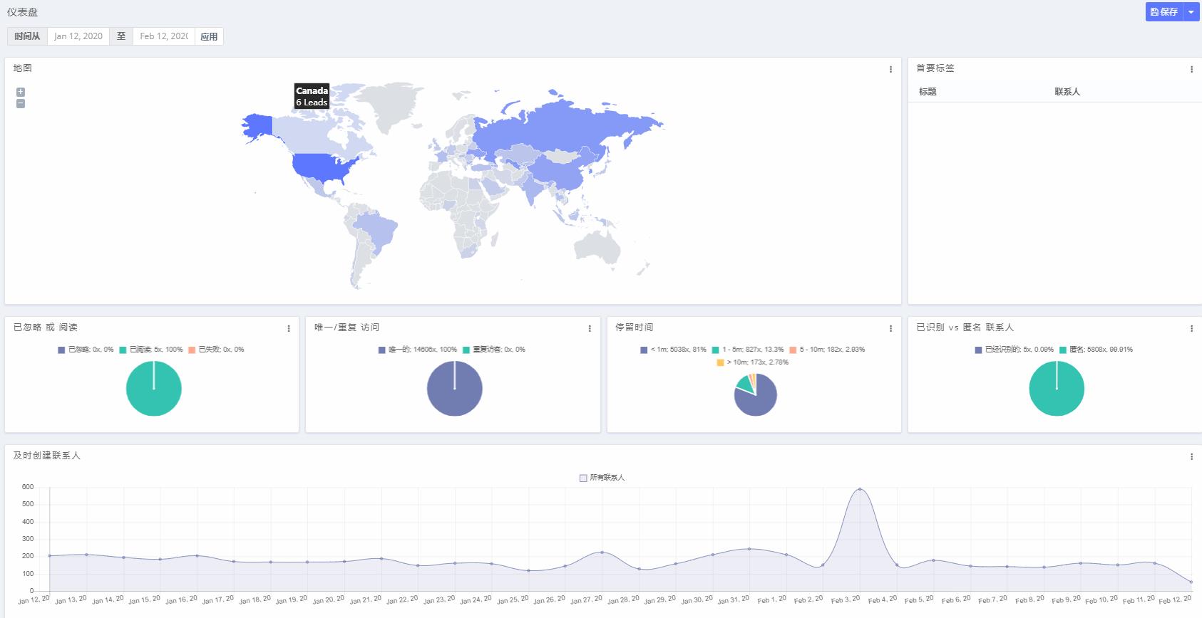This screenshot has width=1202, height=618.
Task: Open the 地图 widget options menu
Action: 890,70
